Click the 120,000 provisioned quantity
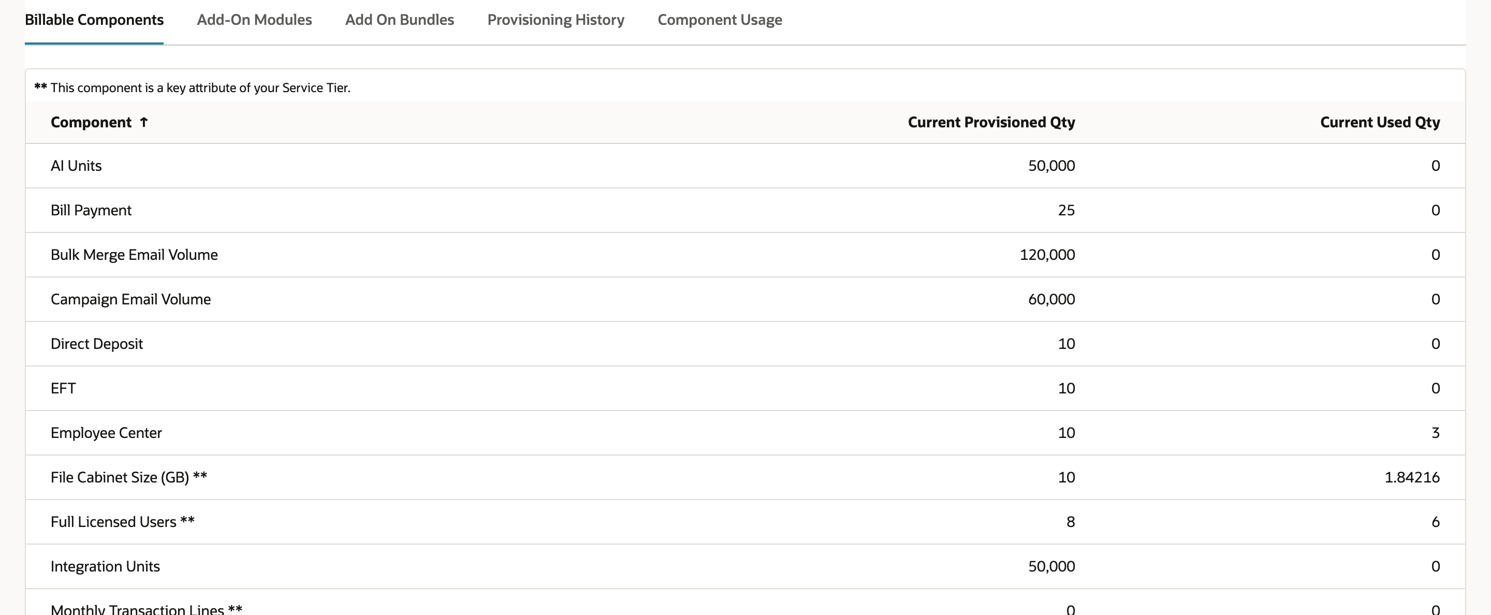The image size is (1491, 615). click(x=1047, y=255)
